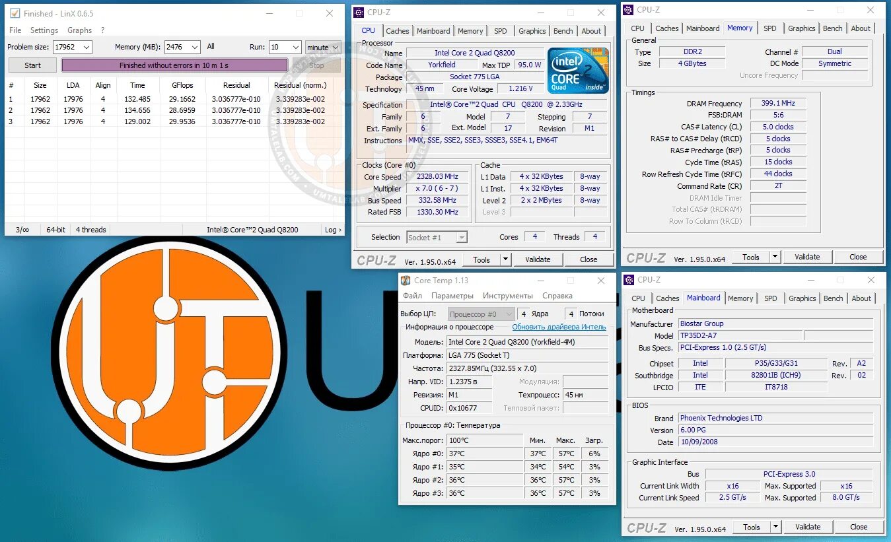
Task: Switch to SPD tab in CPU-Z CPU window
Action: point(501,31)
